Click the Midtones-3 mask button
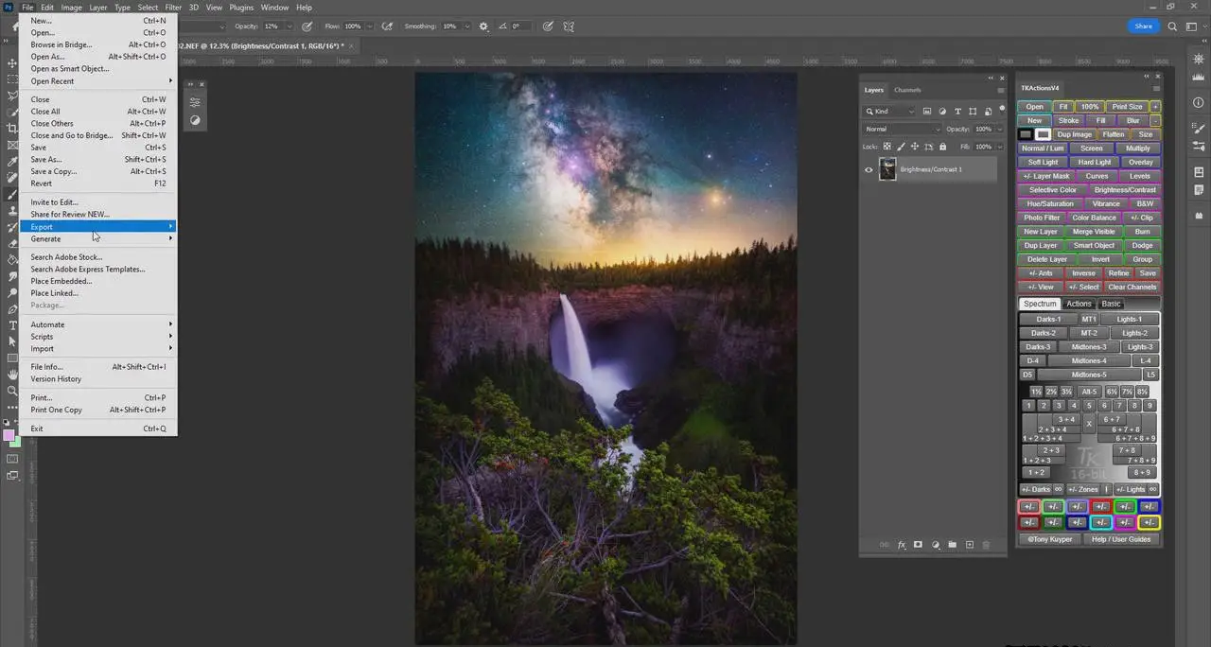1211x647 pixels. (x=1089, y=347)
